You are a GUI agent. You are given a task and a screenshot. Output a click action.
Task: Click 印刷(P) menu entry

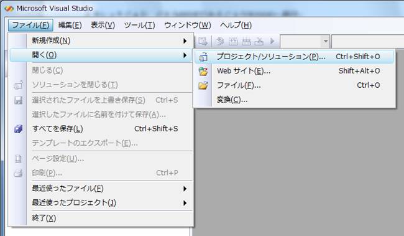[101, 172]
